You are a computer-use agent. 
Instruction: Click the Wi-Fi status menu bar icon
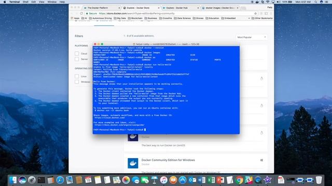[x=268, y=2]
